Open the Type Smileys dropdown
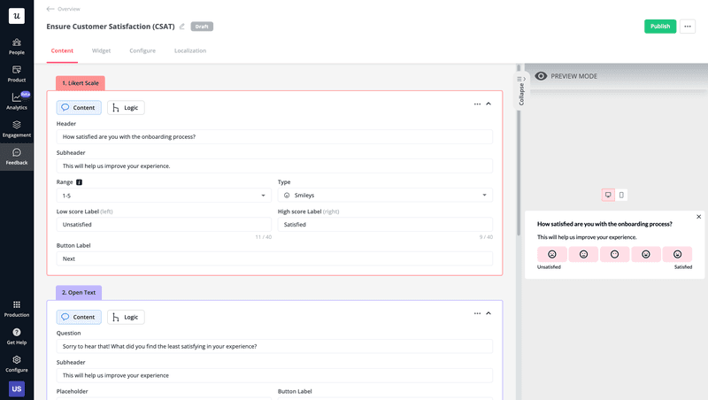708x400 pixels. 385,195
